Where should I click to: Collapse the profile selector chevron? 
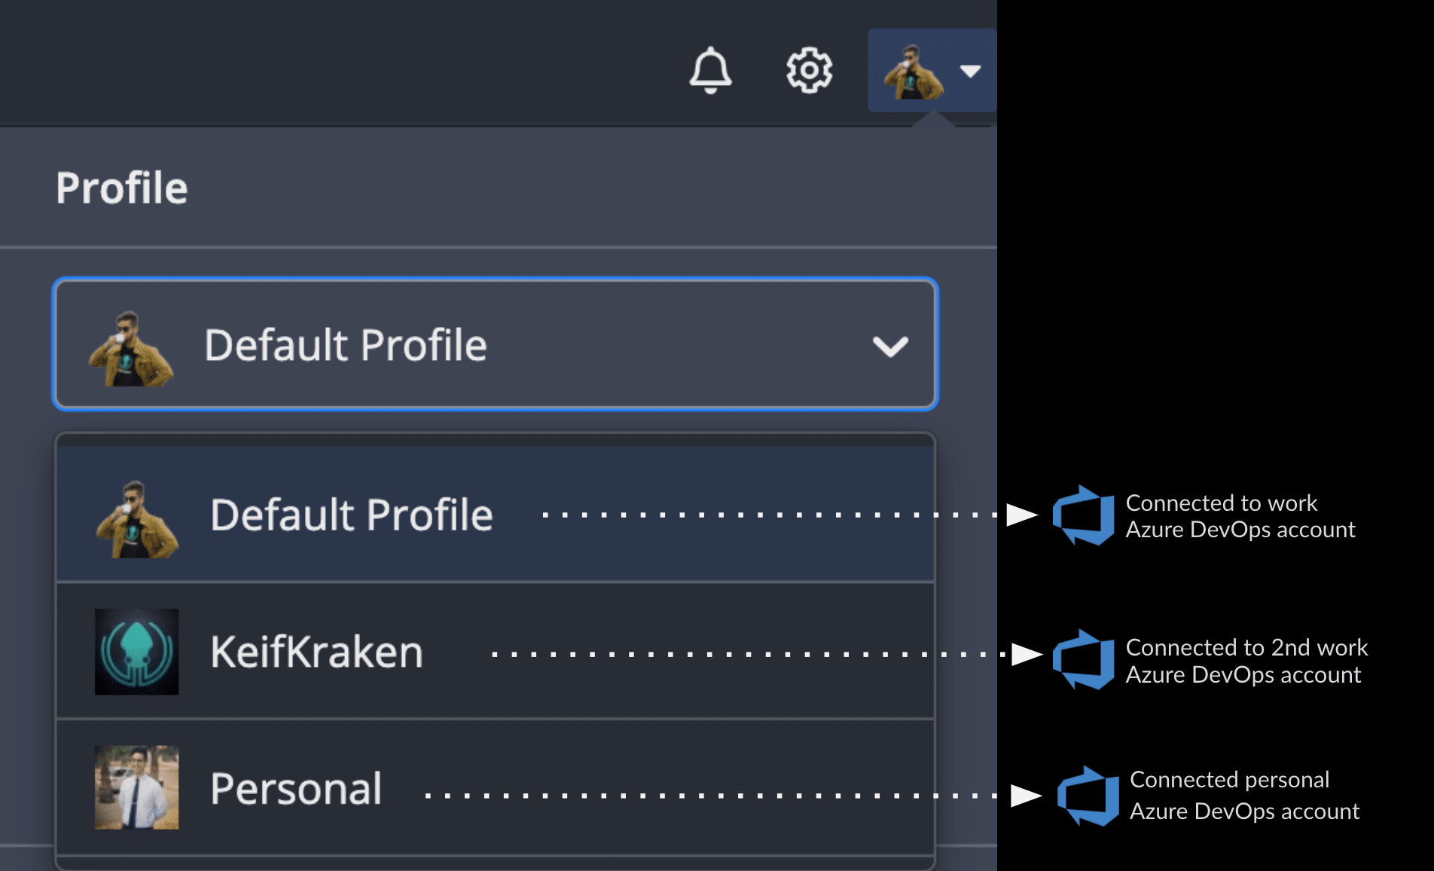[890, 347]
